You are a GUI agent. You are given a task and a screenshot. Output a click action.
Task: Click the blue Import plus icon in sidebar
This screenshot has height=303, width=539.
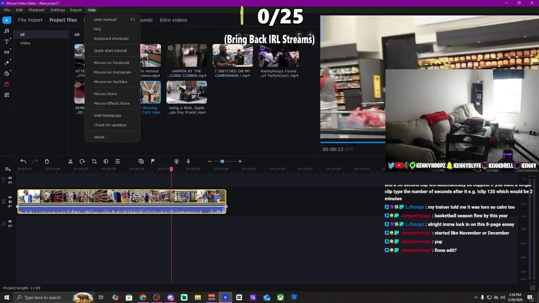click(x=7, y=20)
